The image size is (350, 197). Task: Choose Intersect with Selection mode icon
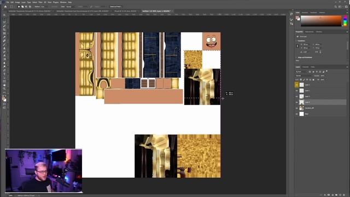(x=30, y=7)
